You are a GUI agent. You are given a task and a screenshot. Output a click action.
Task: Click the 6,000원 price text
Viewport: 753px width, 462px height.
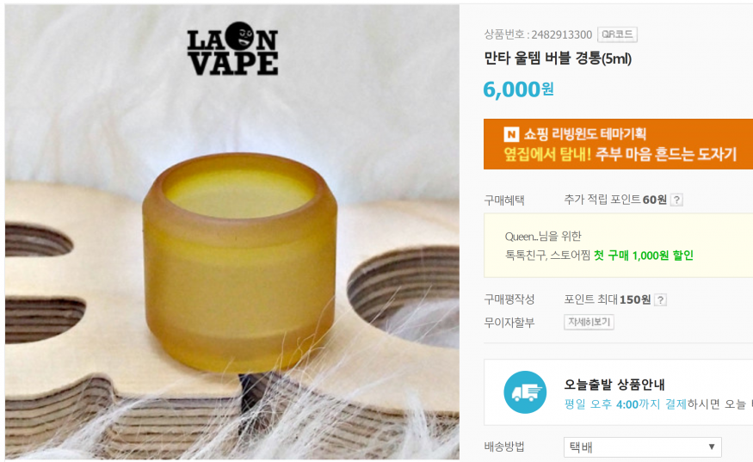click(x=518, y=89)
